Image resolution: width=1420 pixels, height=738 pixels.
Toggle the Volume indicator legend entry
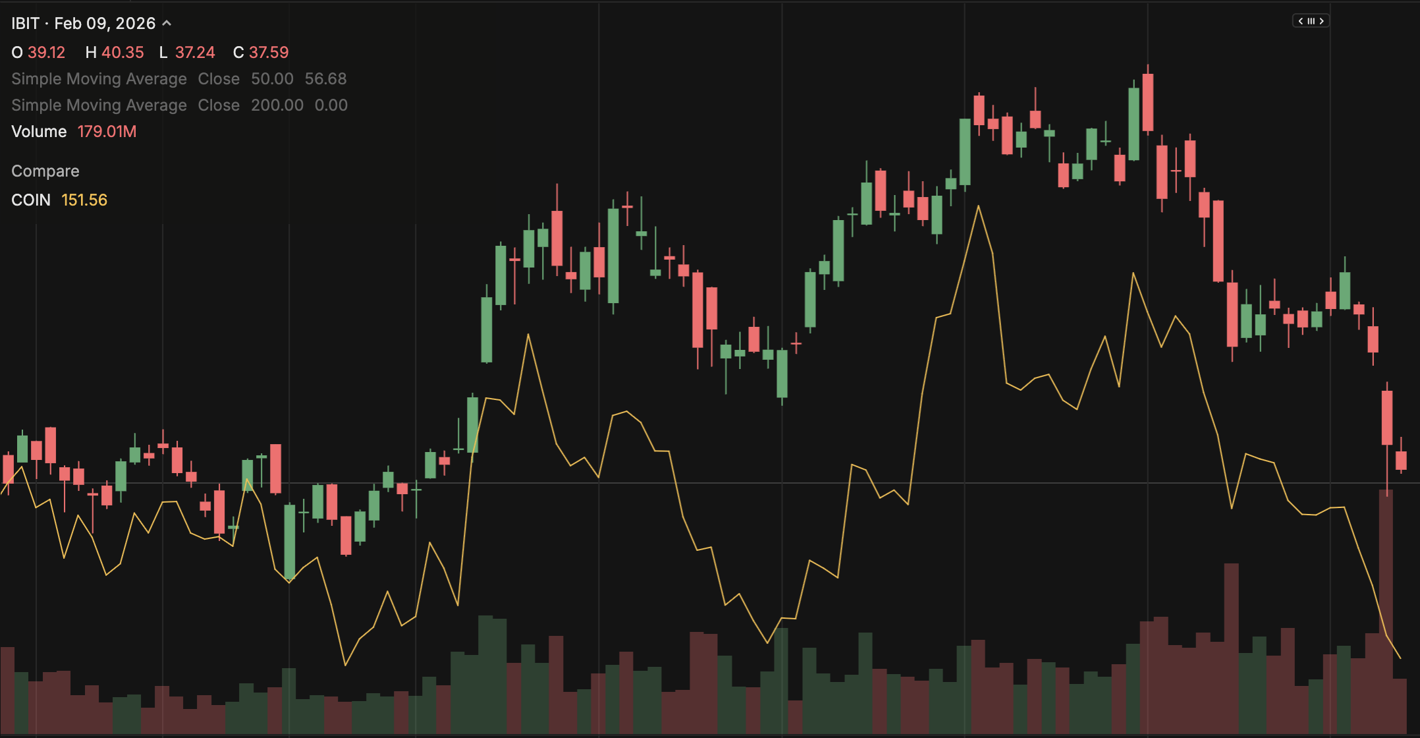click(x=39, y=132)
